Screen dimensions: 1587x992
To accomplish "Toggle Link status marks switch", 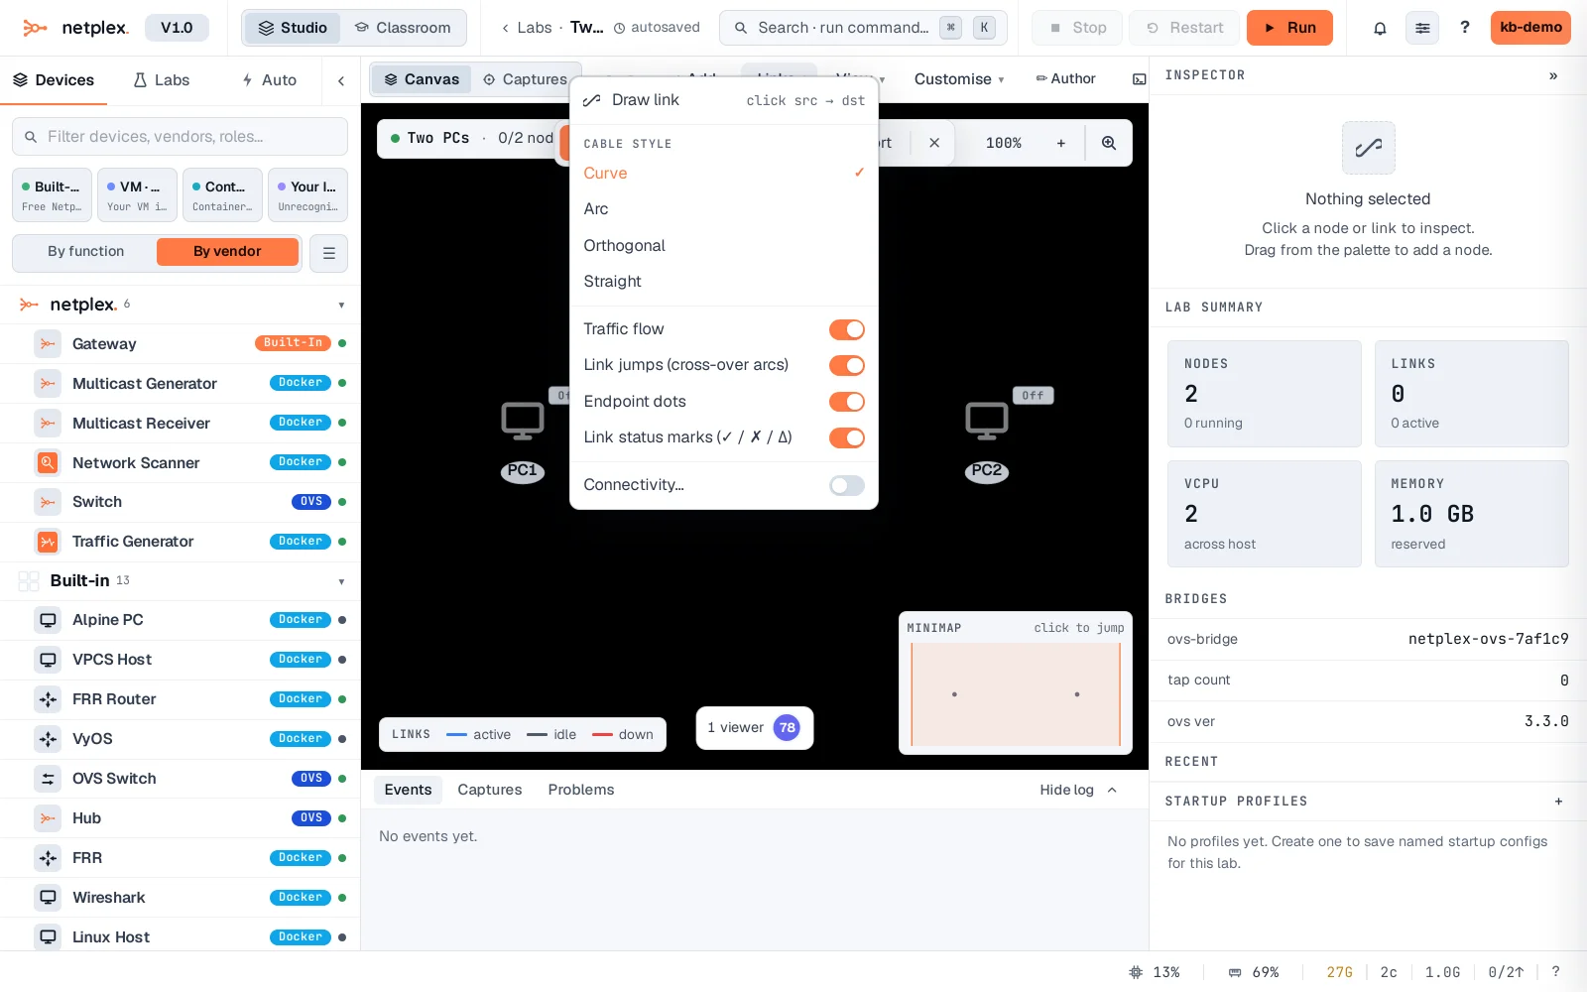I will point(847,437).
